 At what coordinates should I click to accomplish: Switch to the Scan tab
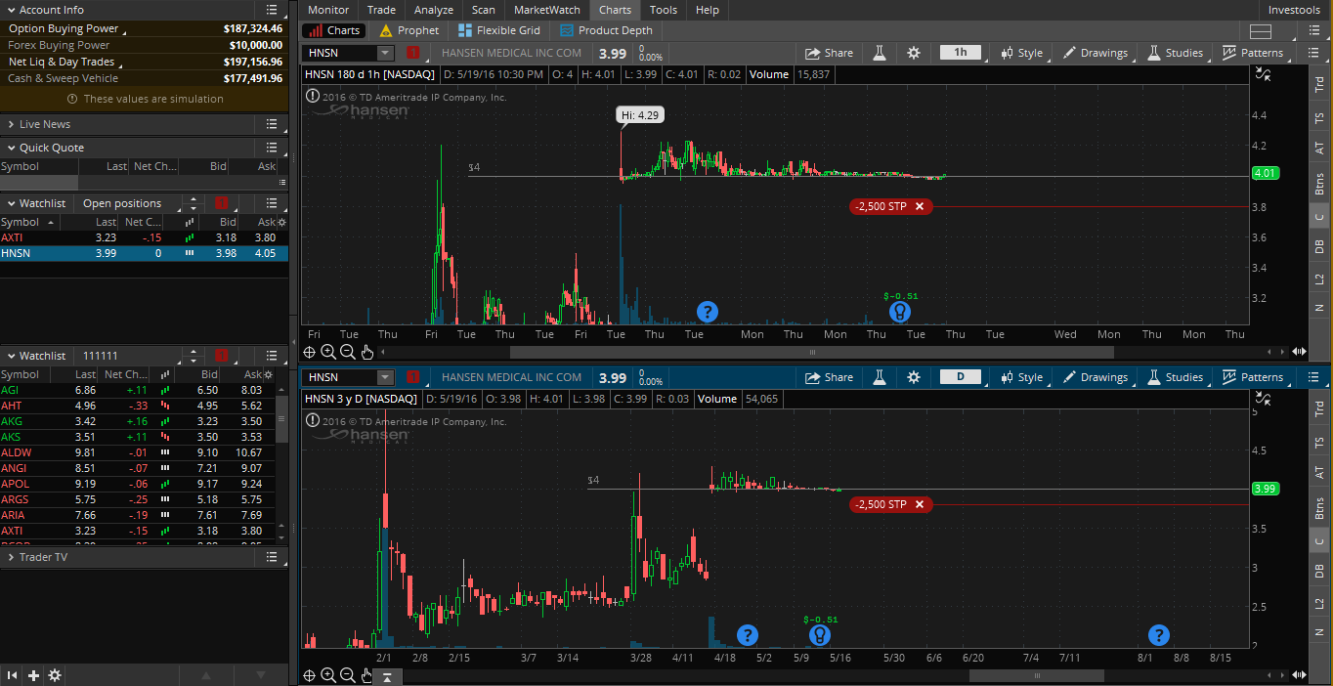pos(484,10)
